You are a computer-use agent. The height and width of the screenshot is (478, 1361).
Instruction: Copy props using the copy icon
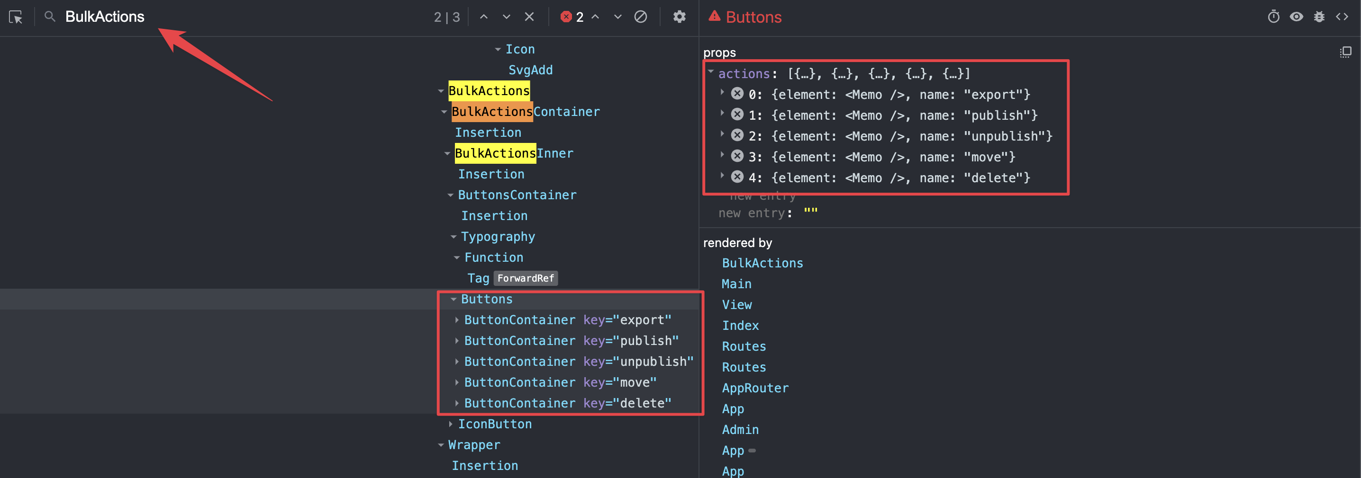(x=1344, y=52)
